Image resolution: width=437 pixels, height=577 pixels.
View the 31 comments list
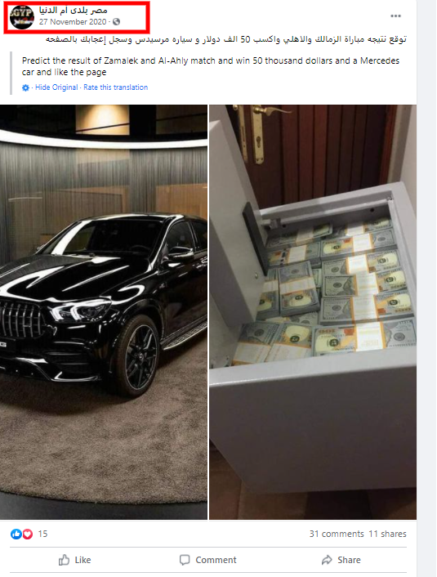[337, 534]
